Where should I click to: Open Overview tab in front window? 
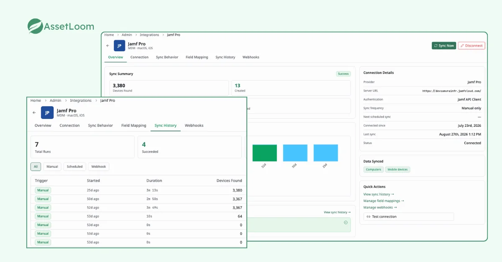pyautogui.click(x=43, y=126)
